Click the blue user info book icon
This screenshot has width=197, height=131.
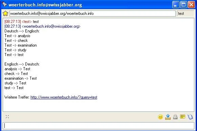click(190, 117)
